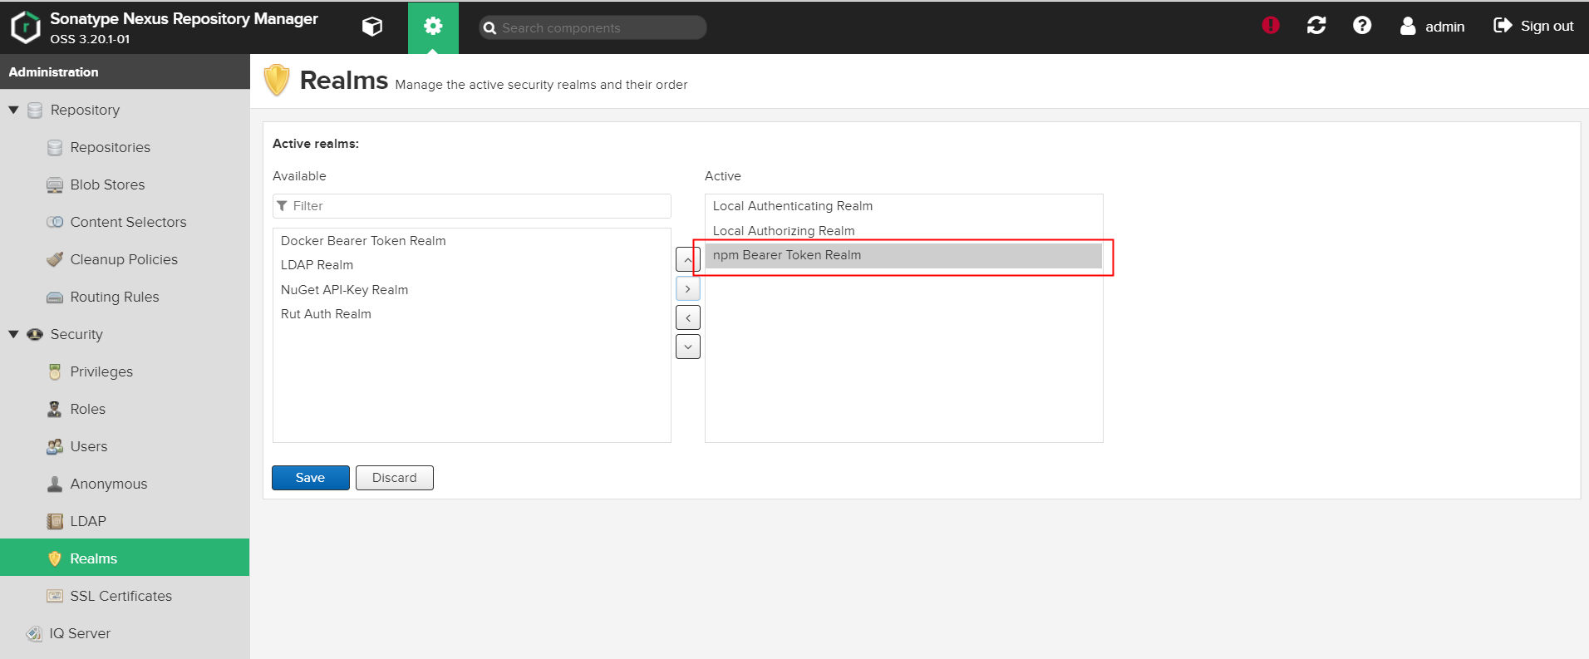Screen dimensions: 1589x659
Task: Select Local Authenticating Realm
Action: [x=904, y=206]
